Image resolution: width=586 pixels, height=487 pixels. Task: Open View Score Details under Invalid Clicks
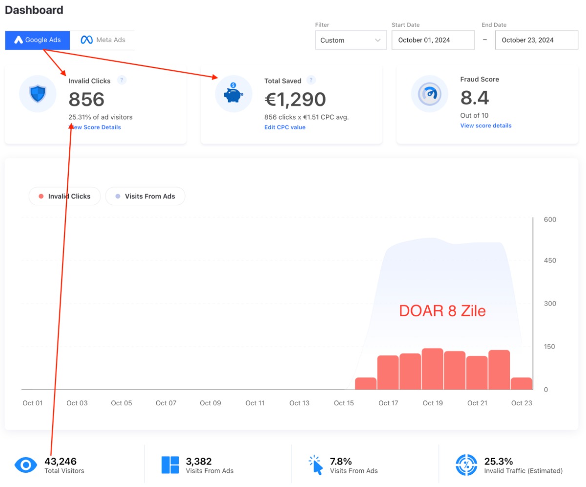(x=95, y=127)
